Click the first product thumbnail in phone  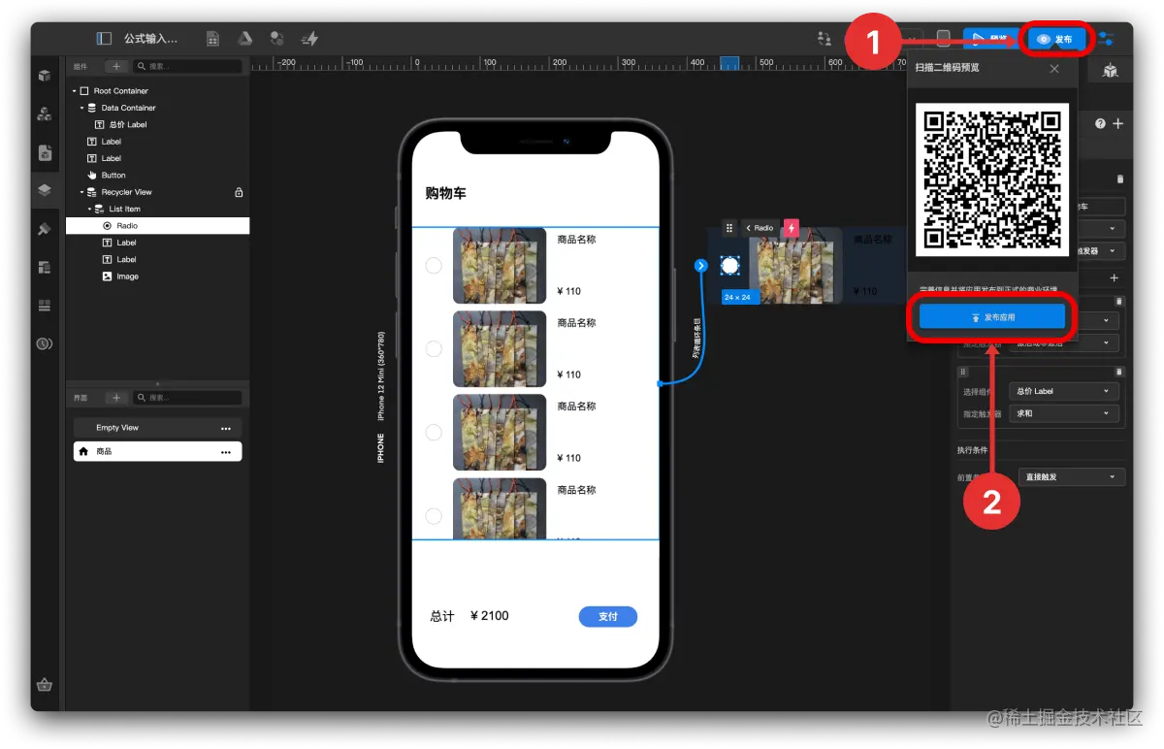[x=500, y=266]
